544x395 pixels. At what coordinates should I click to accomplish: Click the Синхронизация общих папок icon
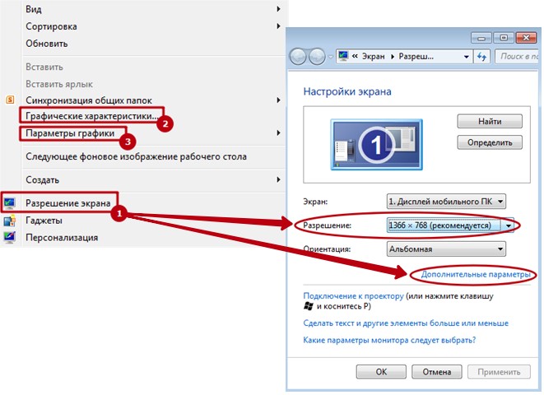coord(9,100)
